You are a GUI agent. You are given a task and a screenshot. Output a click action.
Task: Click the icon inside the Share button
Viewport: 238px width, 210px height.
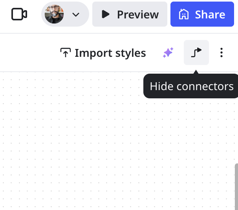[183, 14]
